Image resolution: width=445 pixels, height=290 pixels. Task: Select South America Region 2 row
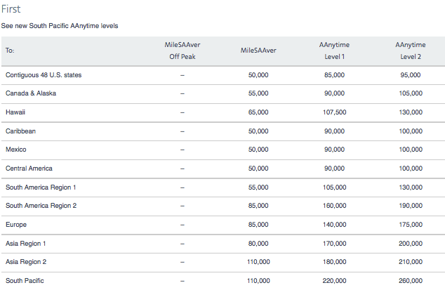pyautogui.click(x=222, y=206)
